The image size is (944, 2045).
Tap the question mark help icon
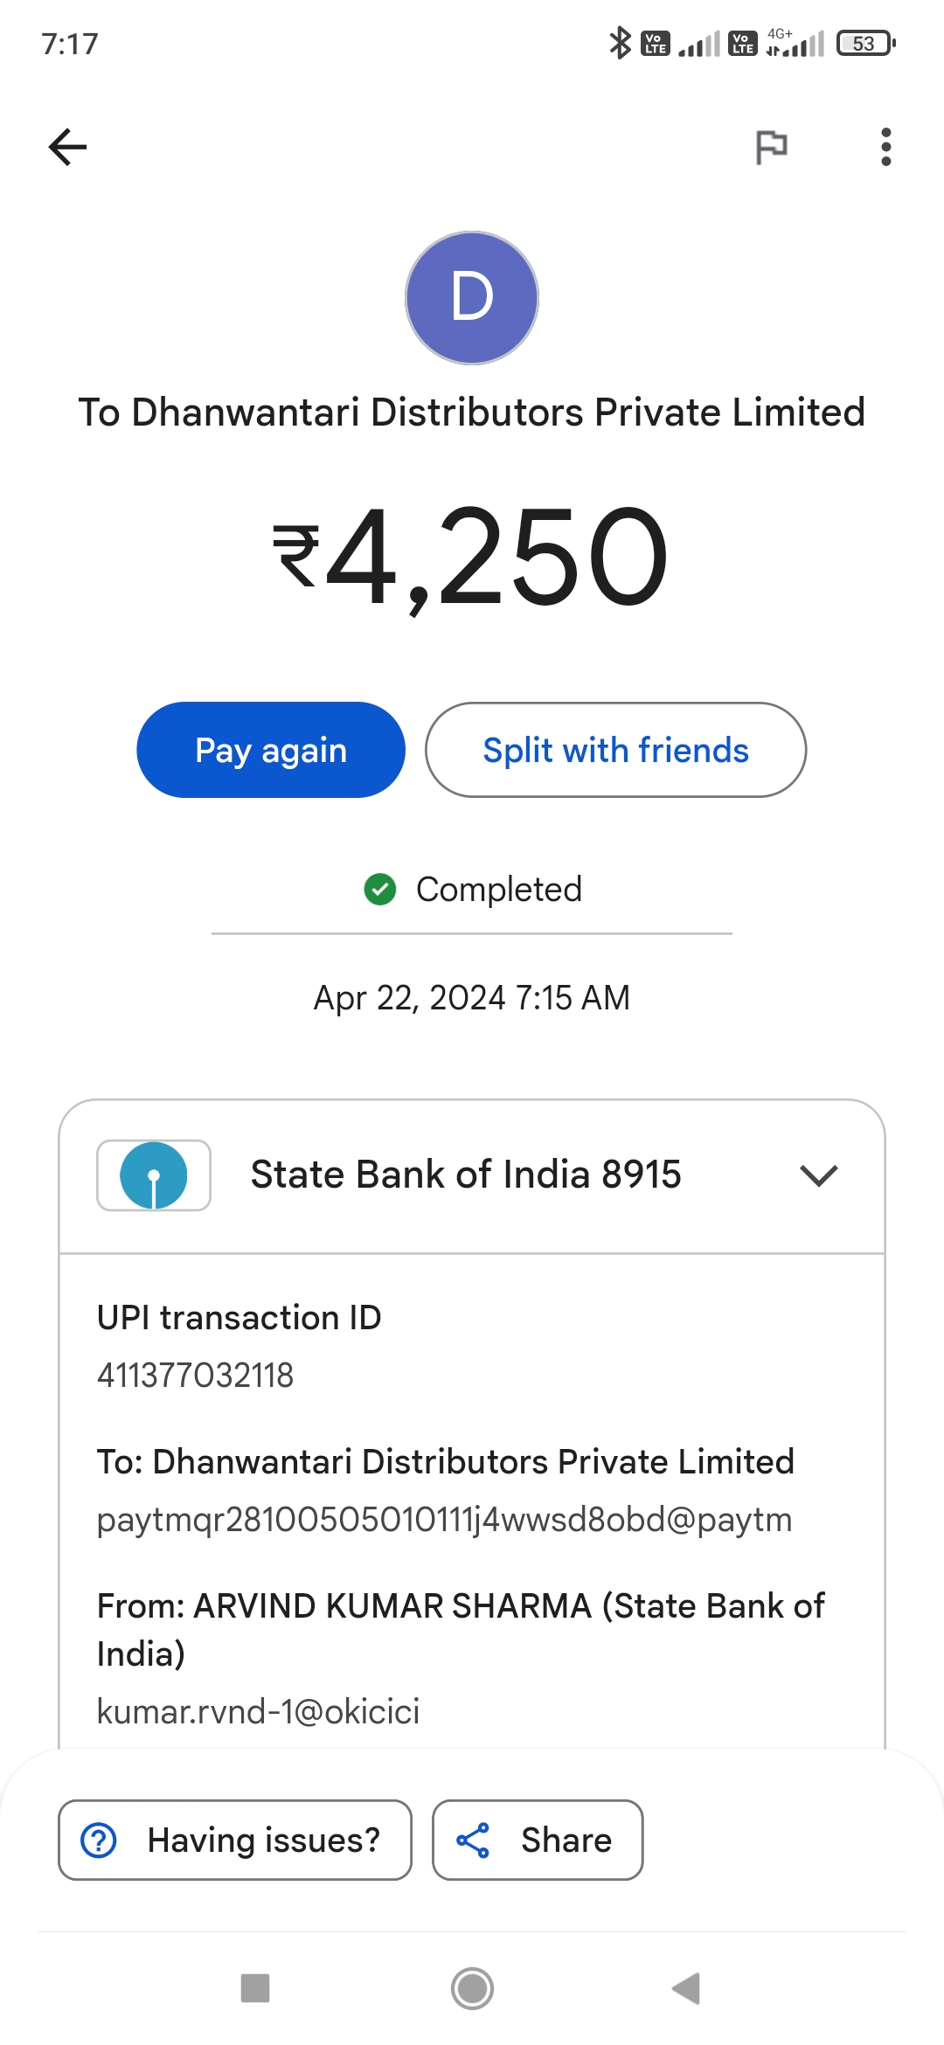click(x=99, y=1840)
